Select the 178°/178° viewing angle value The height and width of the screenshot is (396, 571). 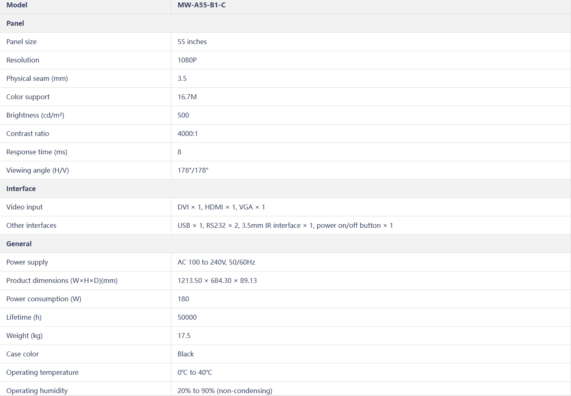point(193,171)
